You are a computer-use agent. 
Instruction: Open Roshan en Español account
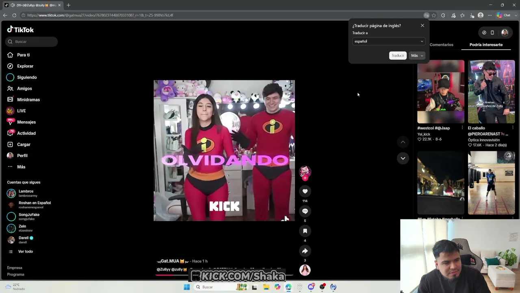point(35,205)
